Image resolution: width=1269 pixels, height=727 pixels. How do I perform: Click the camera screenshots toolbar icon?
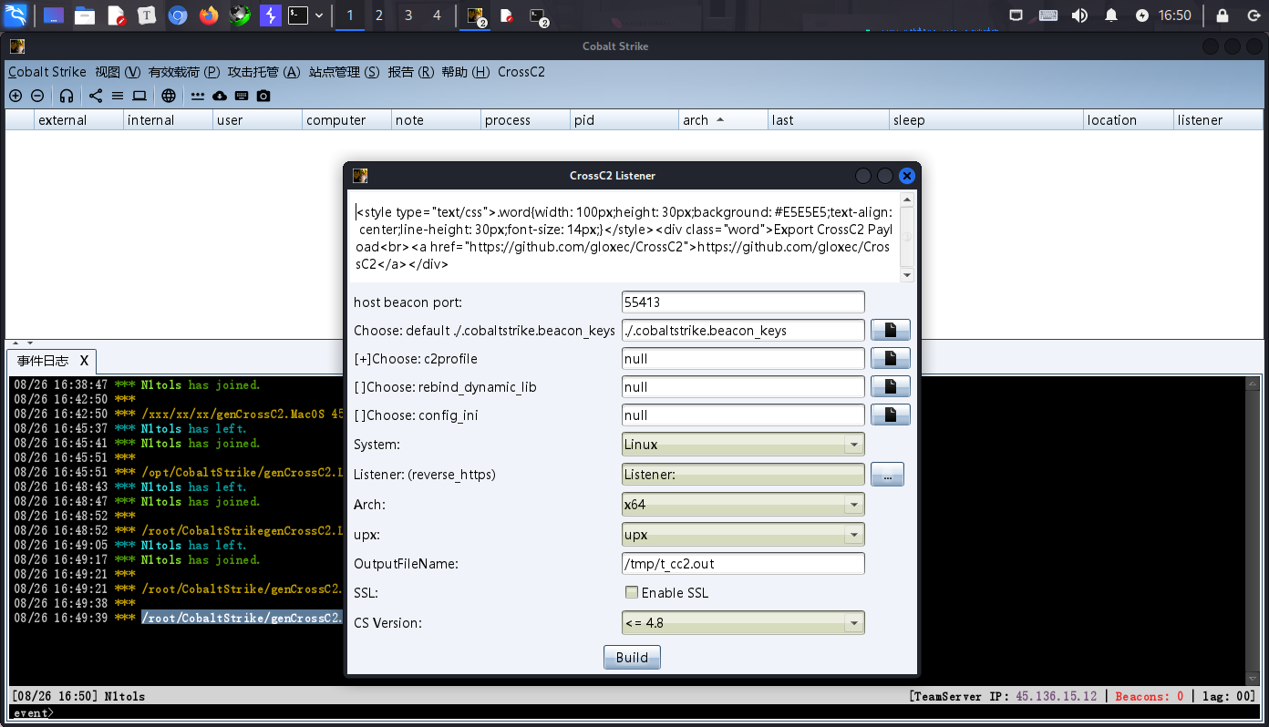263,96
